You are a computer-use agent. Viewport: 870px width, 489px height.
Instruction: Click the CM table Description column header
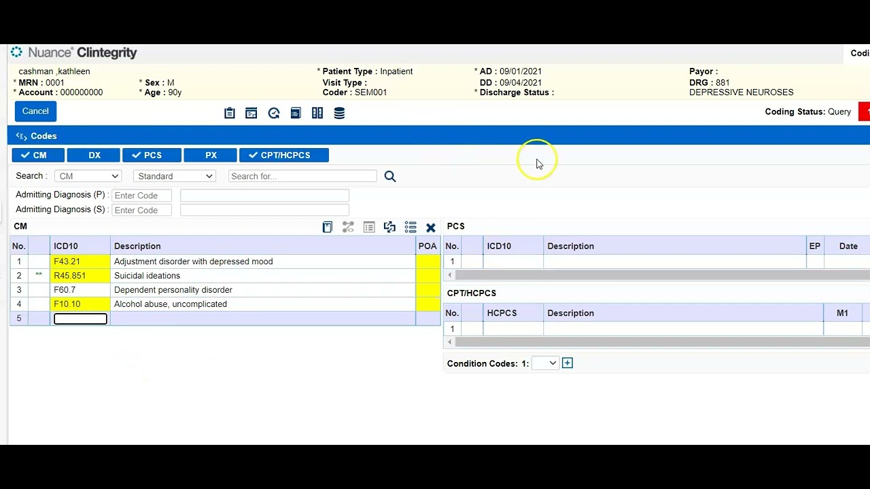click(x=263, y=246)
